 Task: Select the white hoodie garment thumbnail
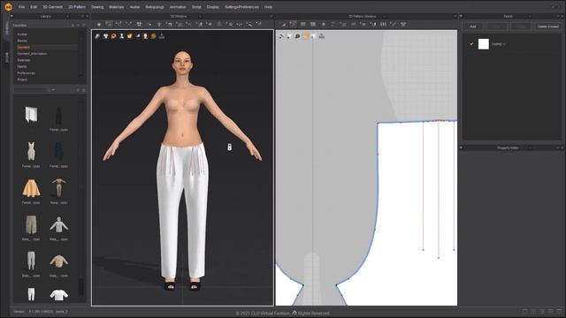pyautogui.click(x=59, y=224)
